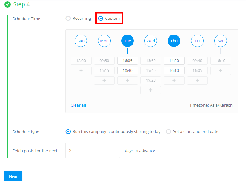Image resolution: width=246 pixels, height=181 pixels.
Task: Click the Next button
Action: [13, 176]
